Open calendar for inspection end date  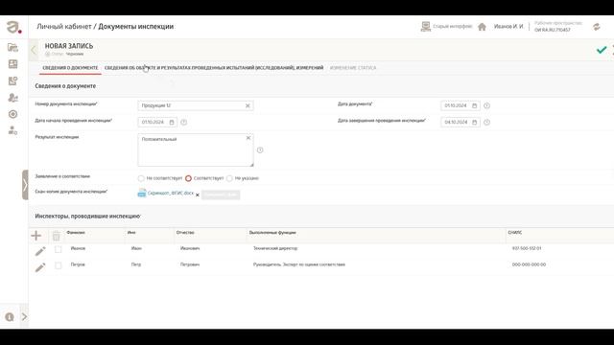click(475, 122)
